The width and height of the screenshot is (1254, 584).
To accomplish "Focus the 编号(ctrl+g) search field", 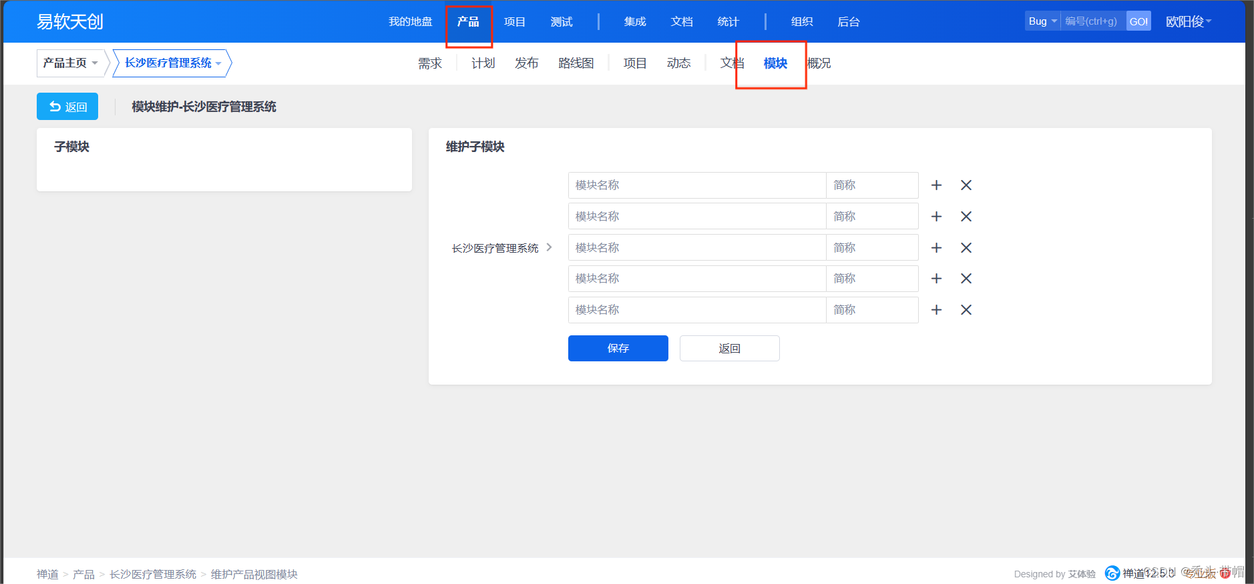I will click(1093, 21).
